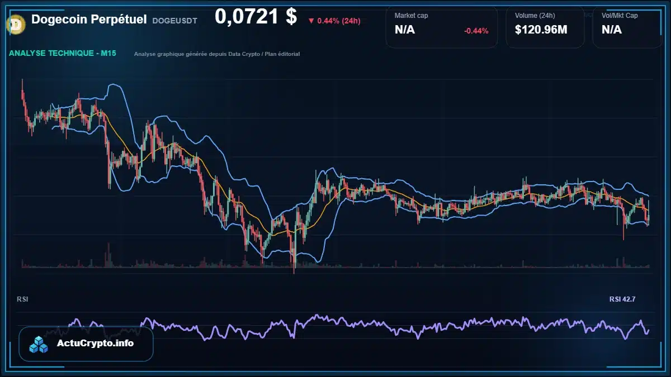The image size is (671, 377).
Task: Click the Volume (24h) label
Action: coord(535,16)
